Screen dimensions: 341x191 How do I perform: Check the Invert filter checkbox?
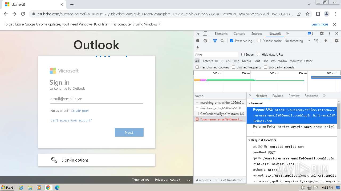tap(243, 54)
